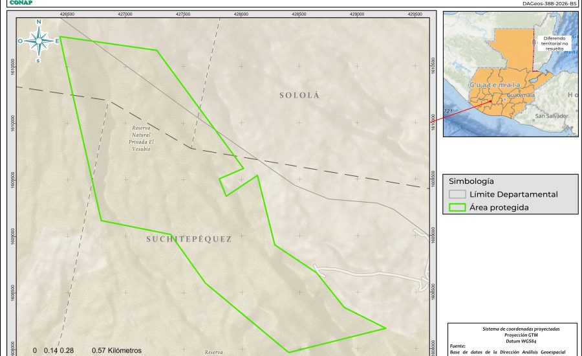Image resolution: width=582 pixels, height=356 pixels.
Task: Select the SUCHITEPÉQUEZ department label
Action: pyautogui.click(x=188, y=239)
